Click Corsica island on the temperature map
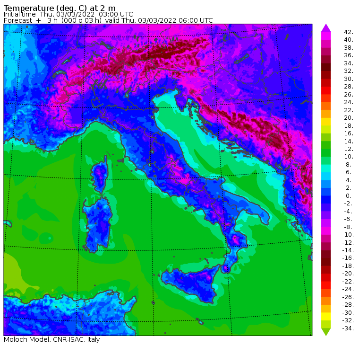The image size is (359, 346). 100,174
